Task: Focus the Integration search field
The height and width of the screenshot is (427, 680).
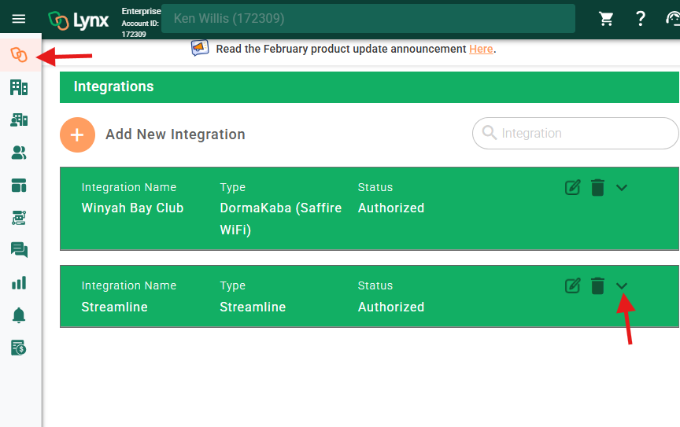Action: point(575,133)
